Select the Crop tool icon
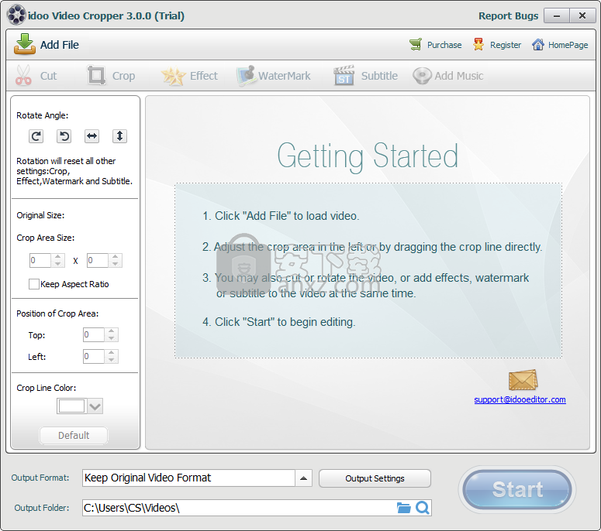 (x=96, y=75)
